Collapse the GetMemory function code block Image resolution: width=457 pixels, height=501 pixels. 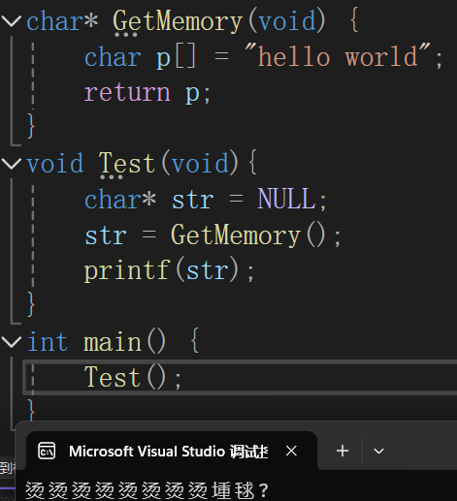(12, 21)
